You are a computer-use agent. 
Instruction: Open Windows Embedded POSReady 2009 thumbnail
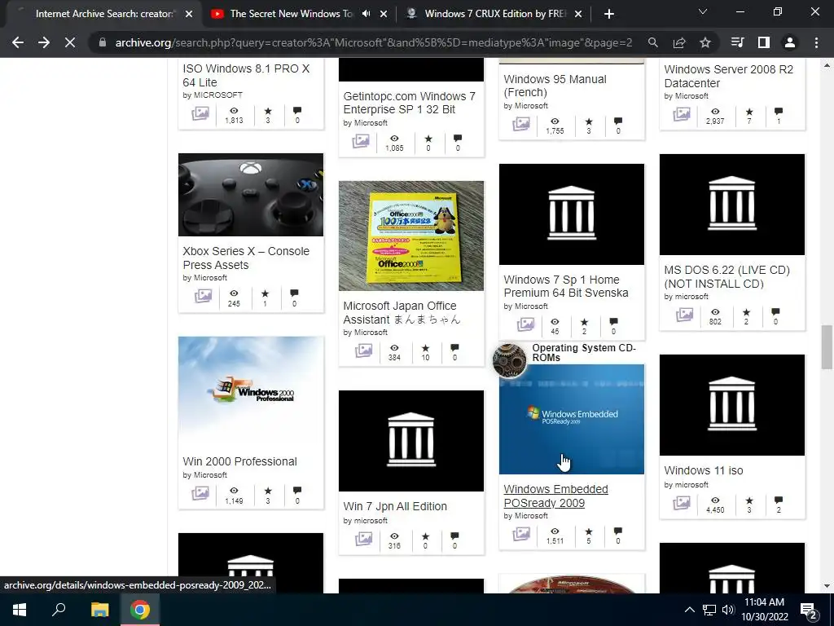[x=571, y=419]
